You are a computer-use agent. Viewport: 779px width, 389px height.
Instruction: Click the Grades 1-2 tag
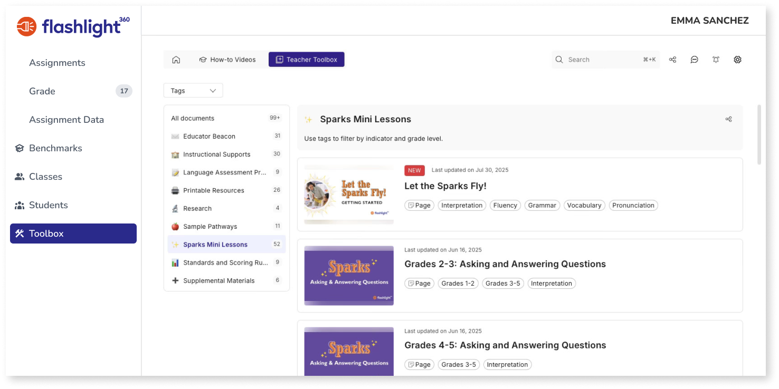[458, 284]
